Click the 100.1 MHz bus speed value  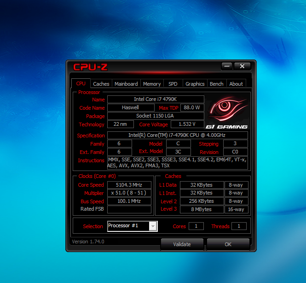click(x=129, y=201)
